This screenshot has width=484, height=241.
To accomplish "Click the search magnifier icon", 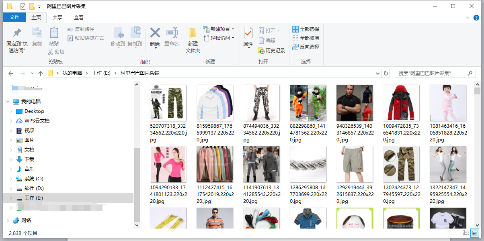I will coord(470,74).
